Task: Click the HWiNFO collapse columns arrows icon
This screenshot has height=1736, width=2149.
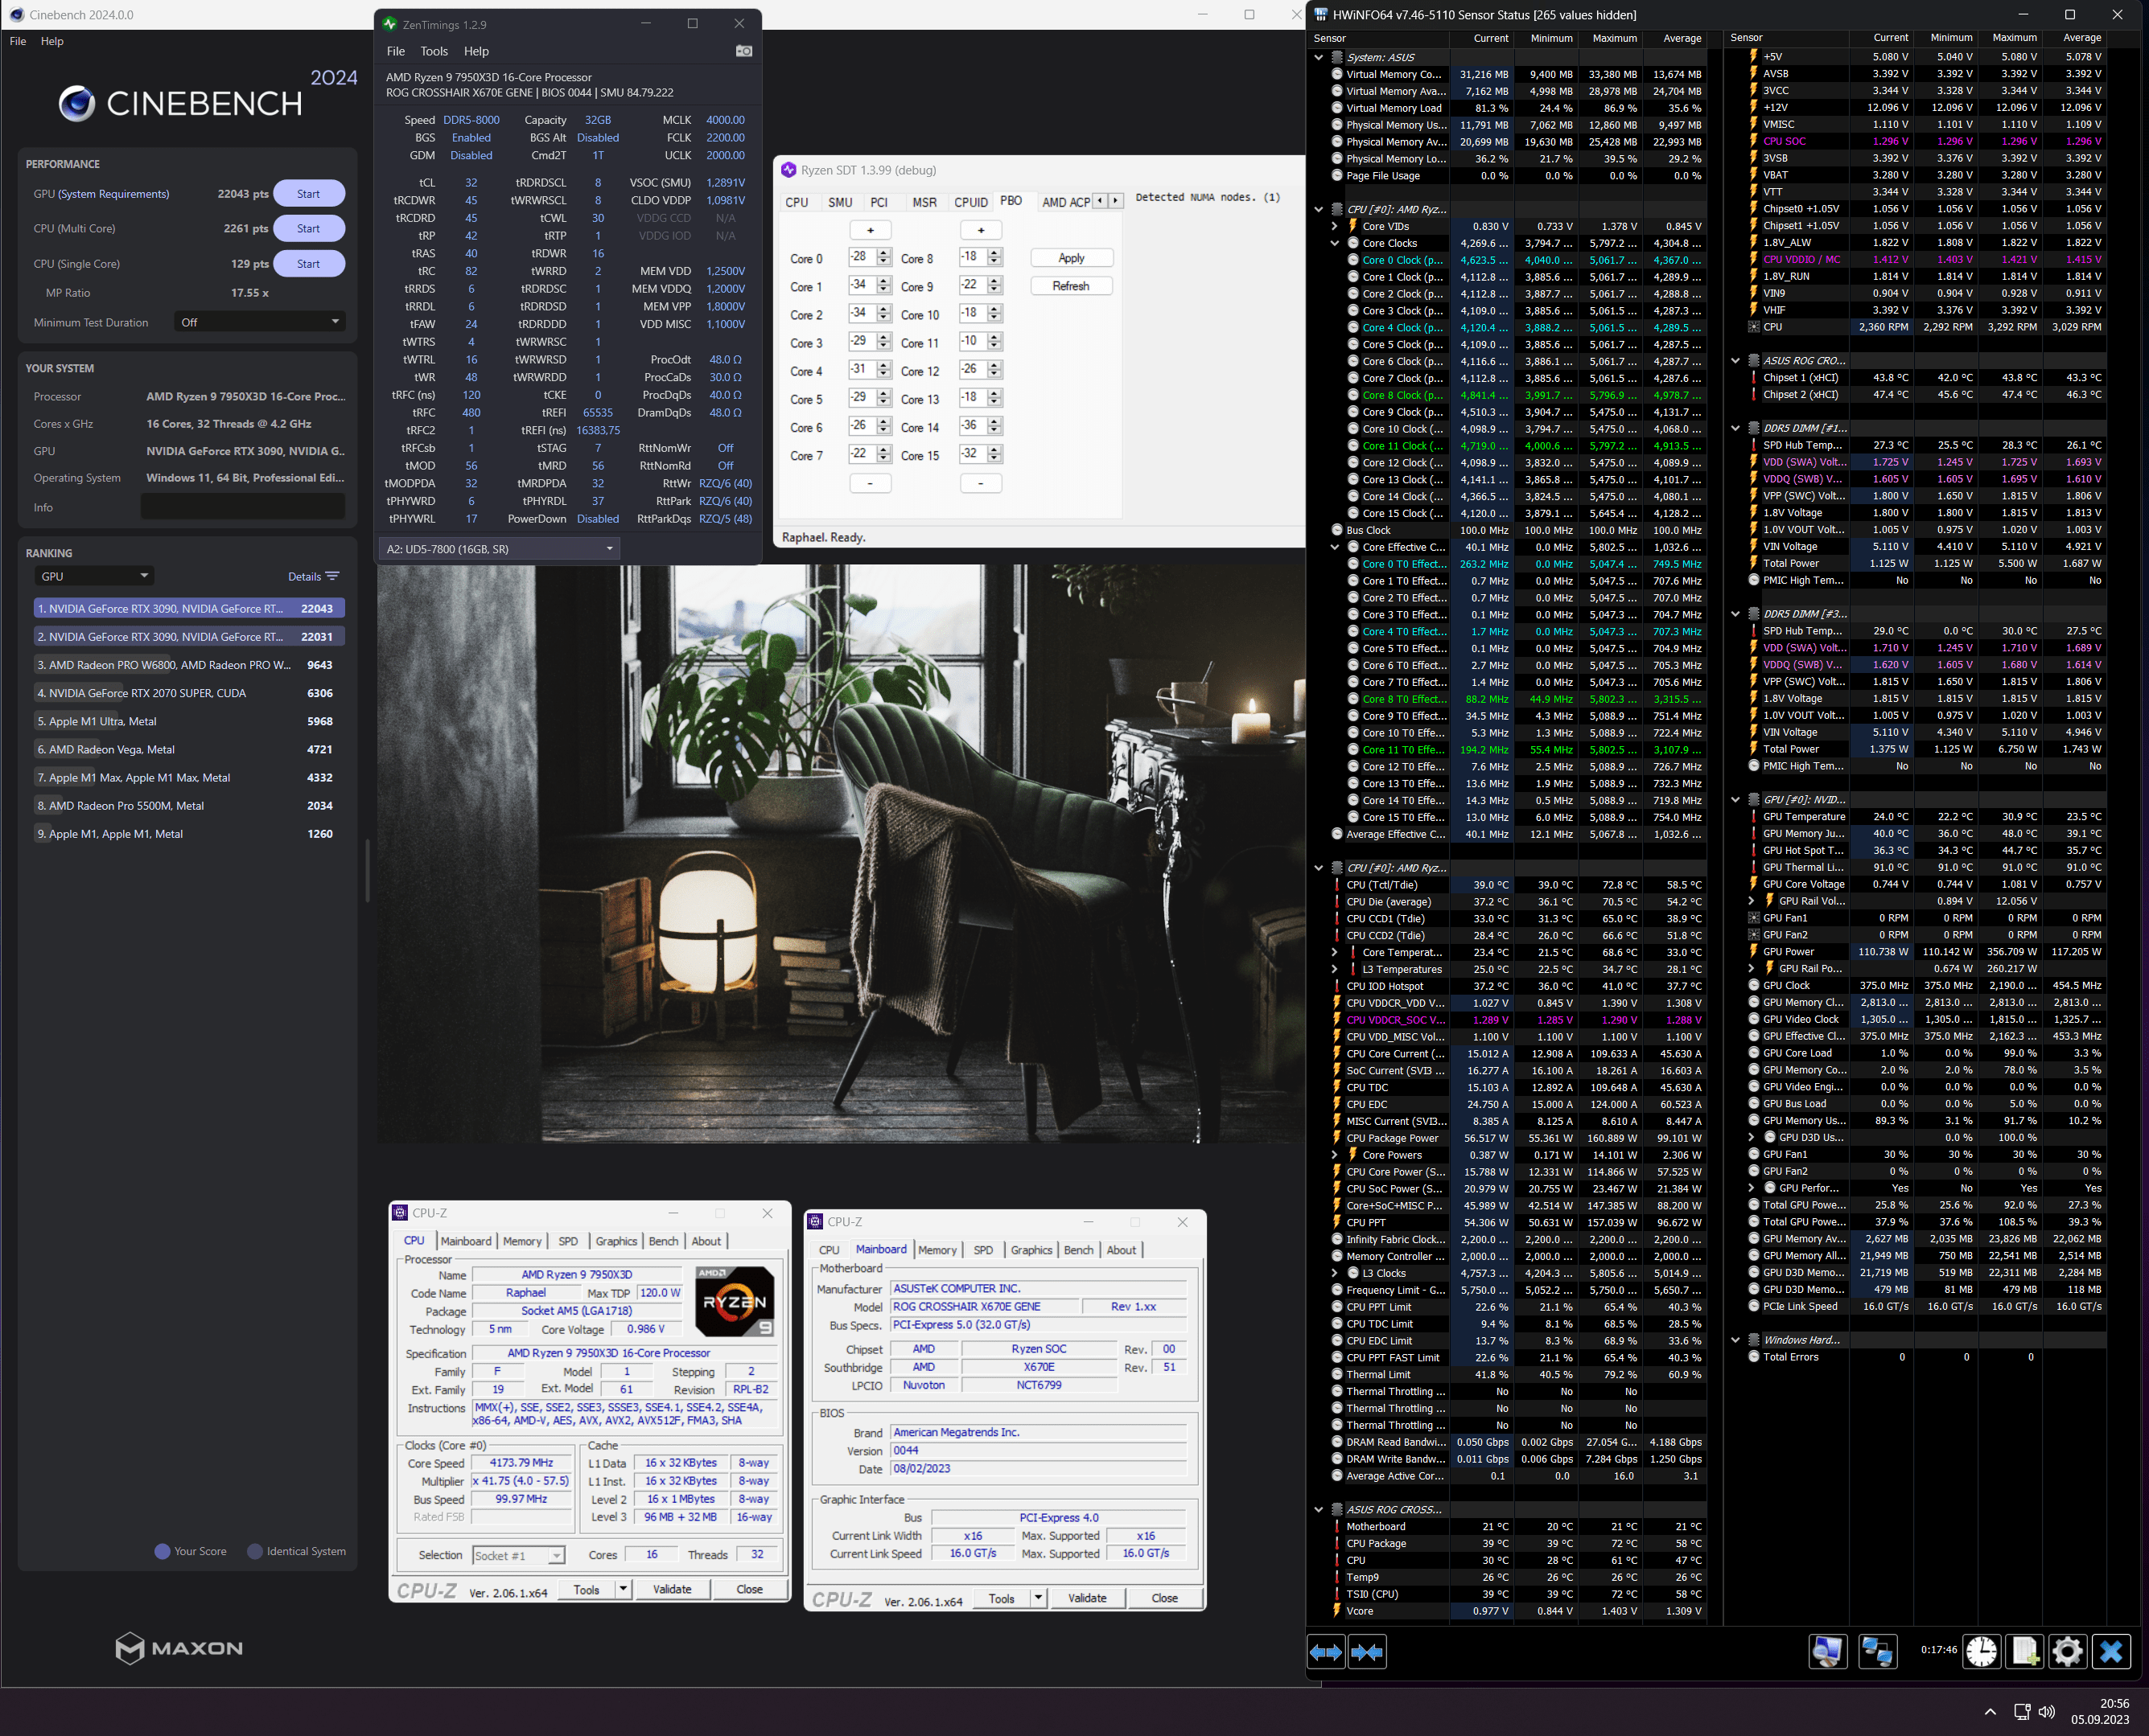Action: pyautogui.click(x=1367, y=1652)
